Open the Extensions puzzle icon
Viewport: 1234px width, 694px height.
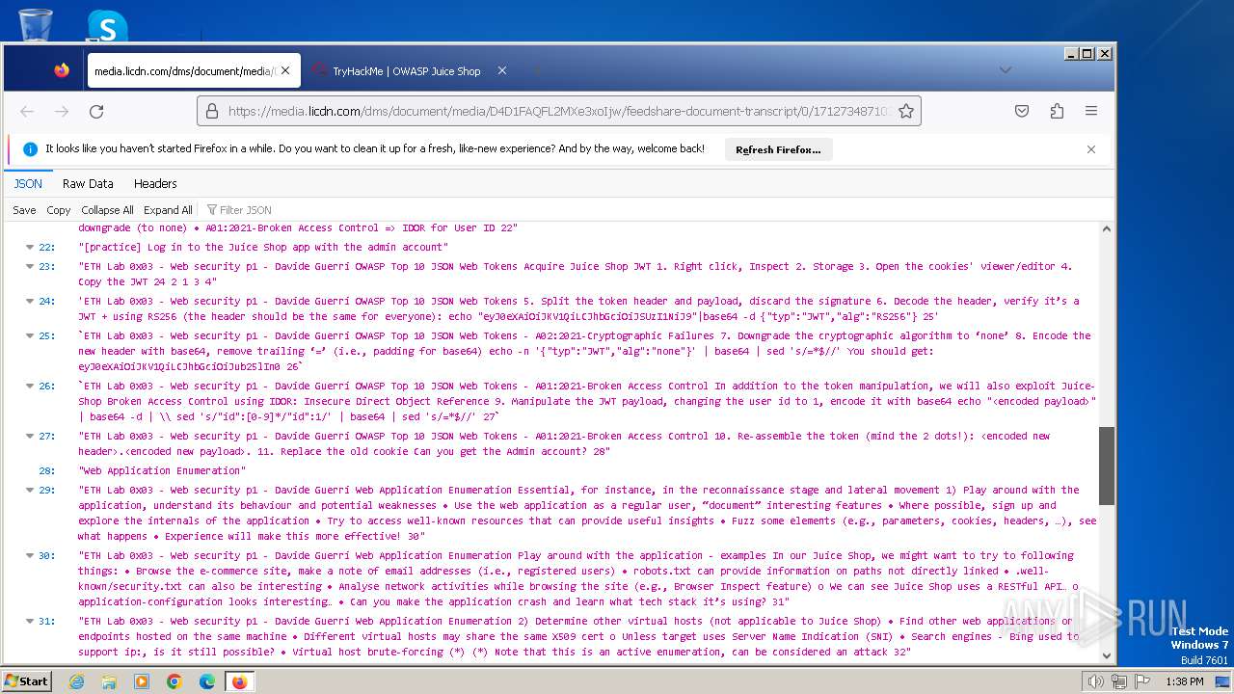point(1057,112)
